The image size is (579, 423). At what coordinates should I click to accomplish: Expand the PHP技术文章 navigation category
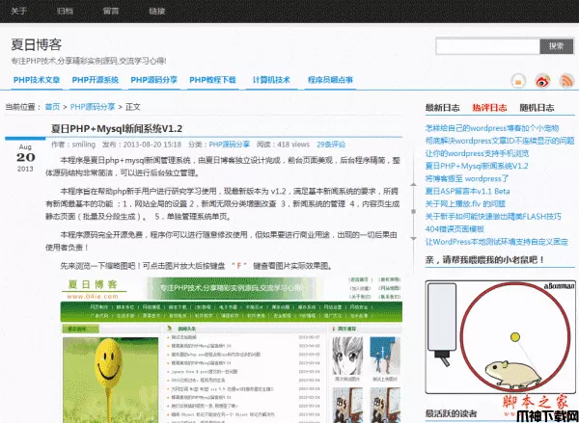click(36, 80)
